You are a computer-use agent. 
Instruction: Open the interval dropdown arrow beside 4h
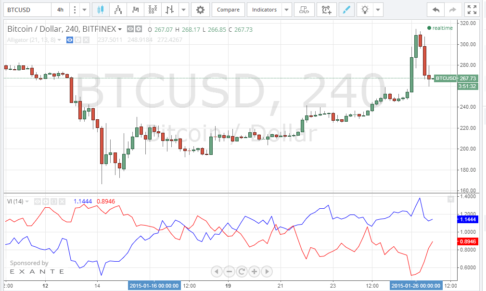pyautogui.click(x=84, y=10)
